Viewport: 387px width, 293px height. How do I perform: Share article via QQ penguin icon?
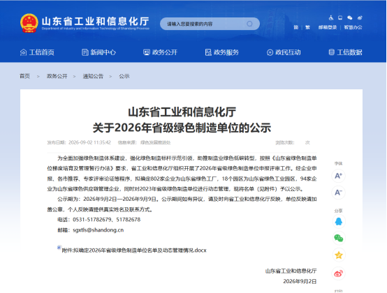(x=339, y=222)
